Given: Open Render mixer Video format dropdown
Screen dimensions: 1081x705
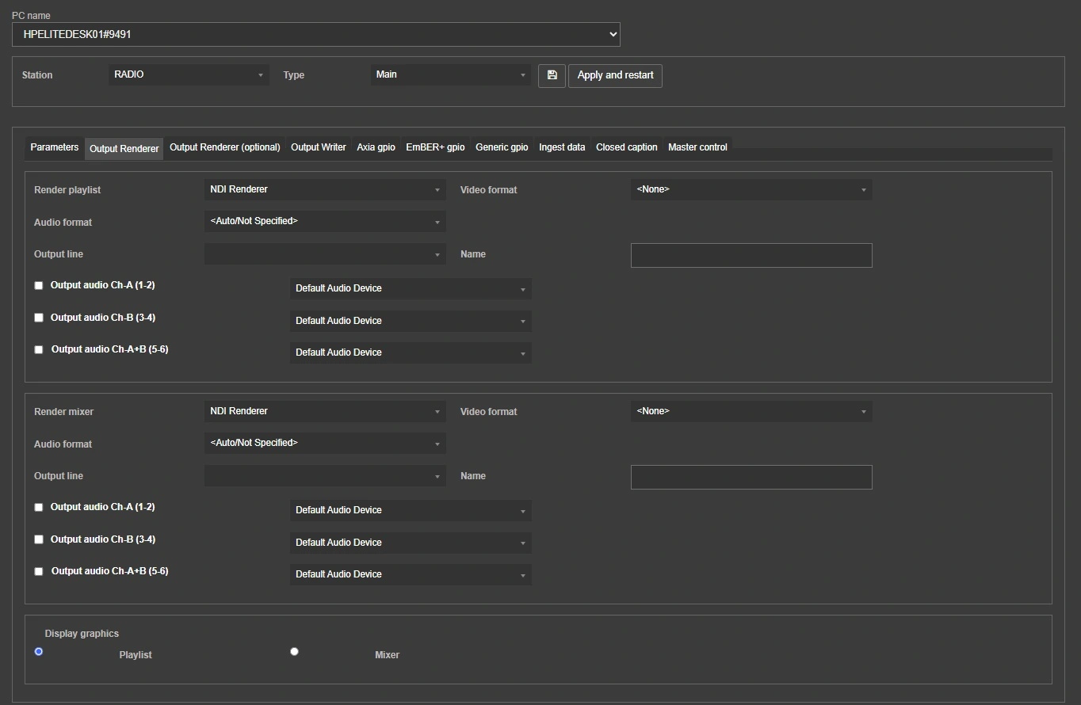Looking at the screenshot, I should 751,411.
